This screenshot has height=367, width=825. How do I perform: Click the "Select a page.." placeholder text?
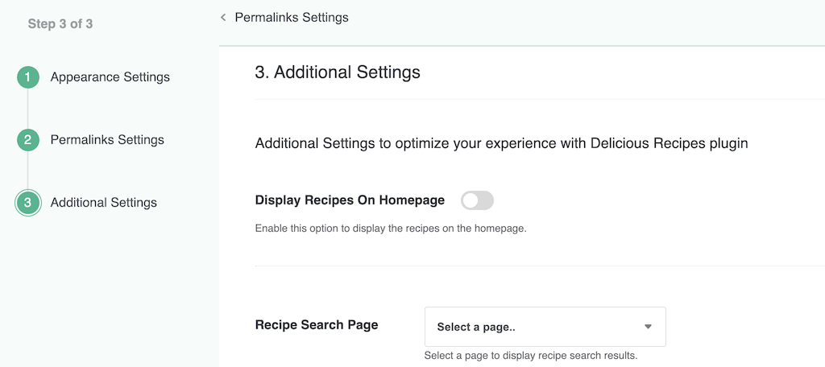click(474, 328)
